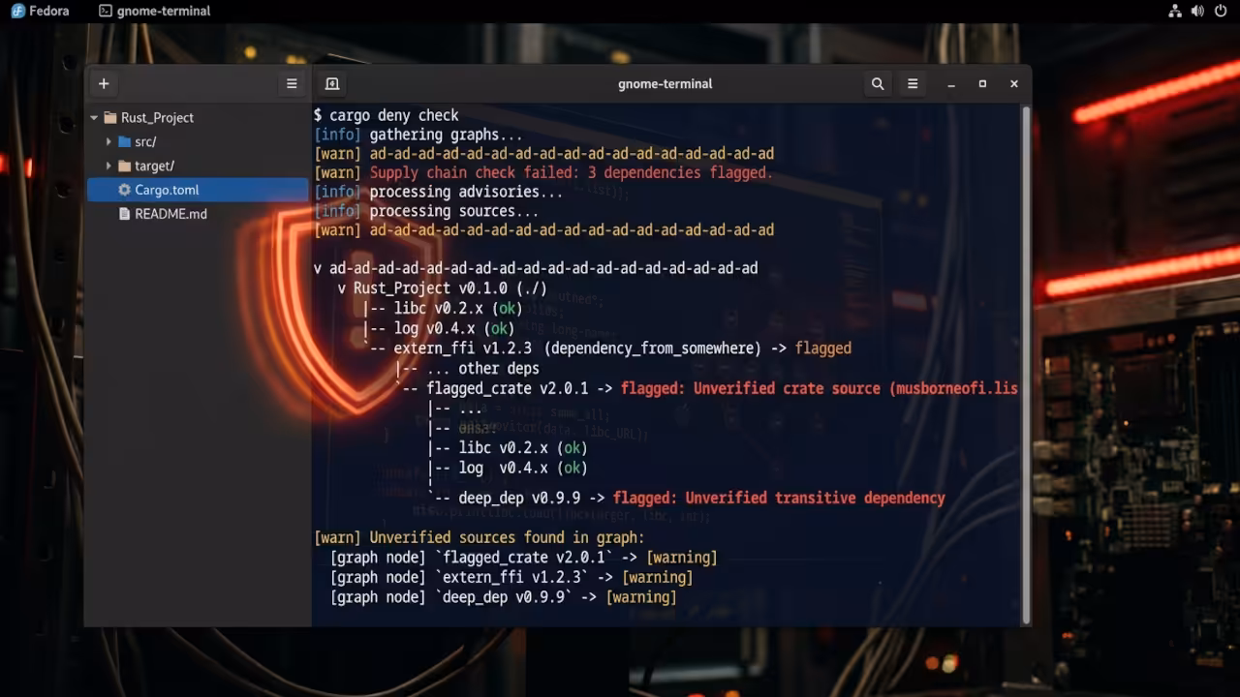Maximize the gnome-terminal window
The image size is (1240, 697).
(982, 84)
